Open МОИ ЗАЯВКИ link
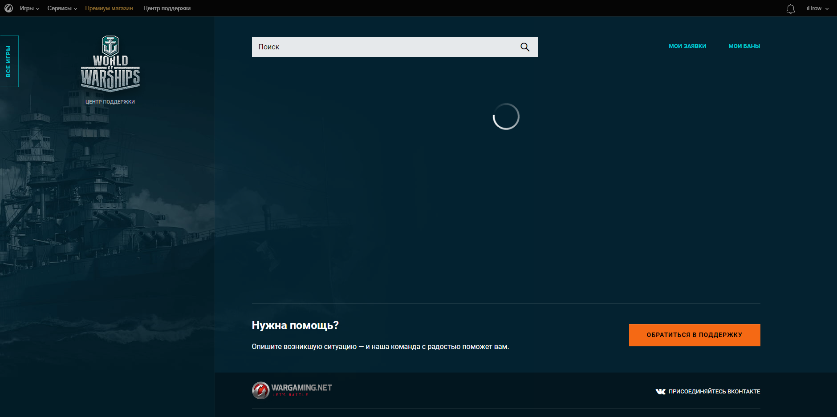 coord(687,46)
